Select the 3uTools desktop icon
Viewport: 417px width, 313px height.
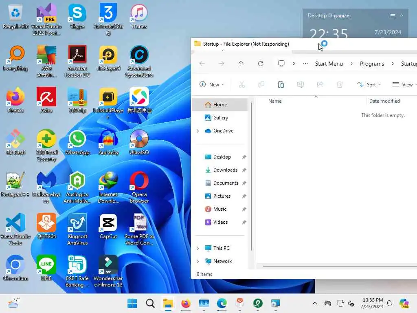[x=108, y=20]
